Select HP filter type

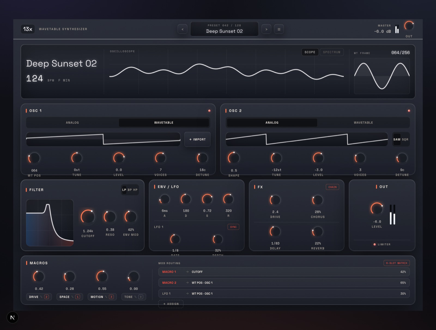(135, 190)
